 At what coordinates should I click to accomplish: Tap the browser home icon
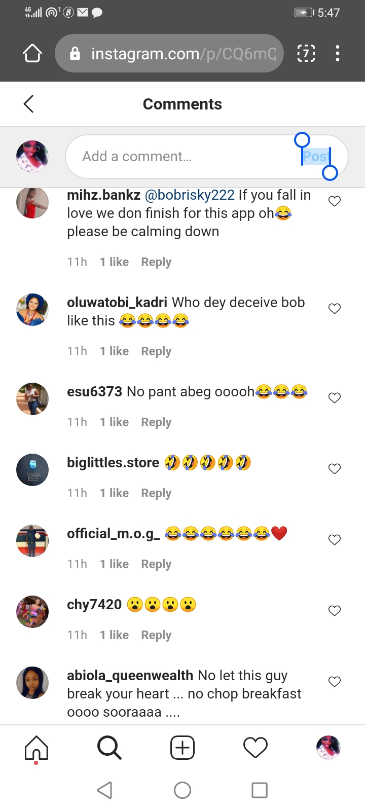32,53
